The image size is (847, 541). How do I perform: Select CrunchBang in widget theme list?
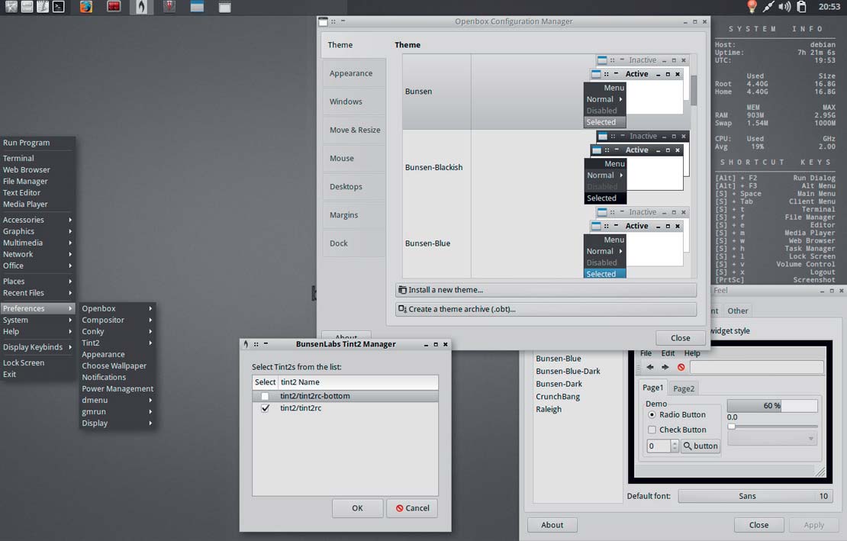click(x=558, y=397)
